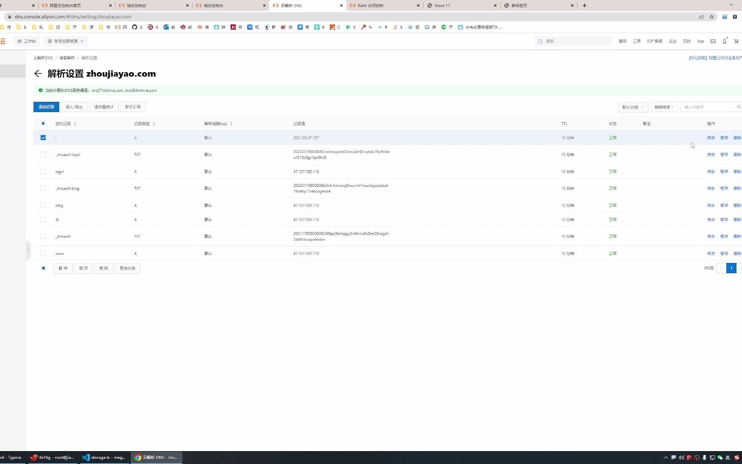Screen dimensions: 742x464
Task: Check the www record checkbox
Action: coord(43,253)
